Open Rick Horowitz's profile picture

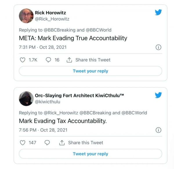(26, 16)
